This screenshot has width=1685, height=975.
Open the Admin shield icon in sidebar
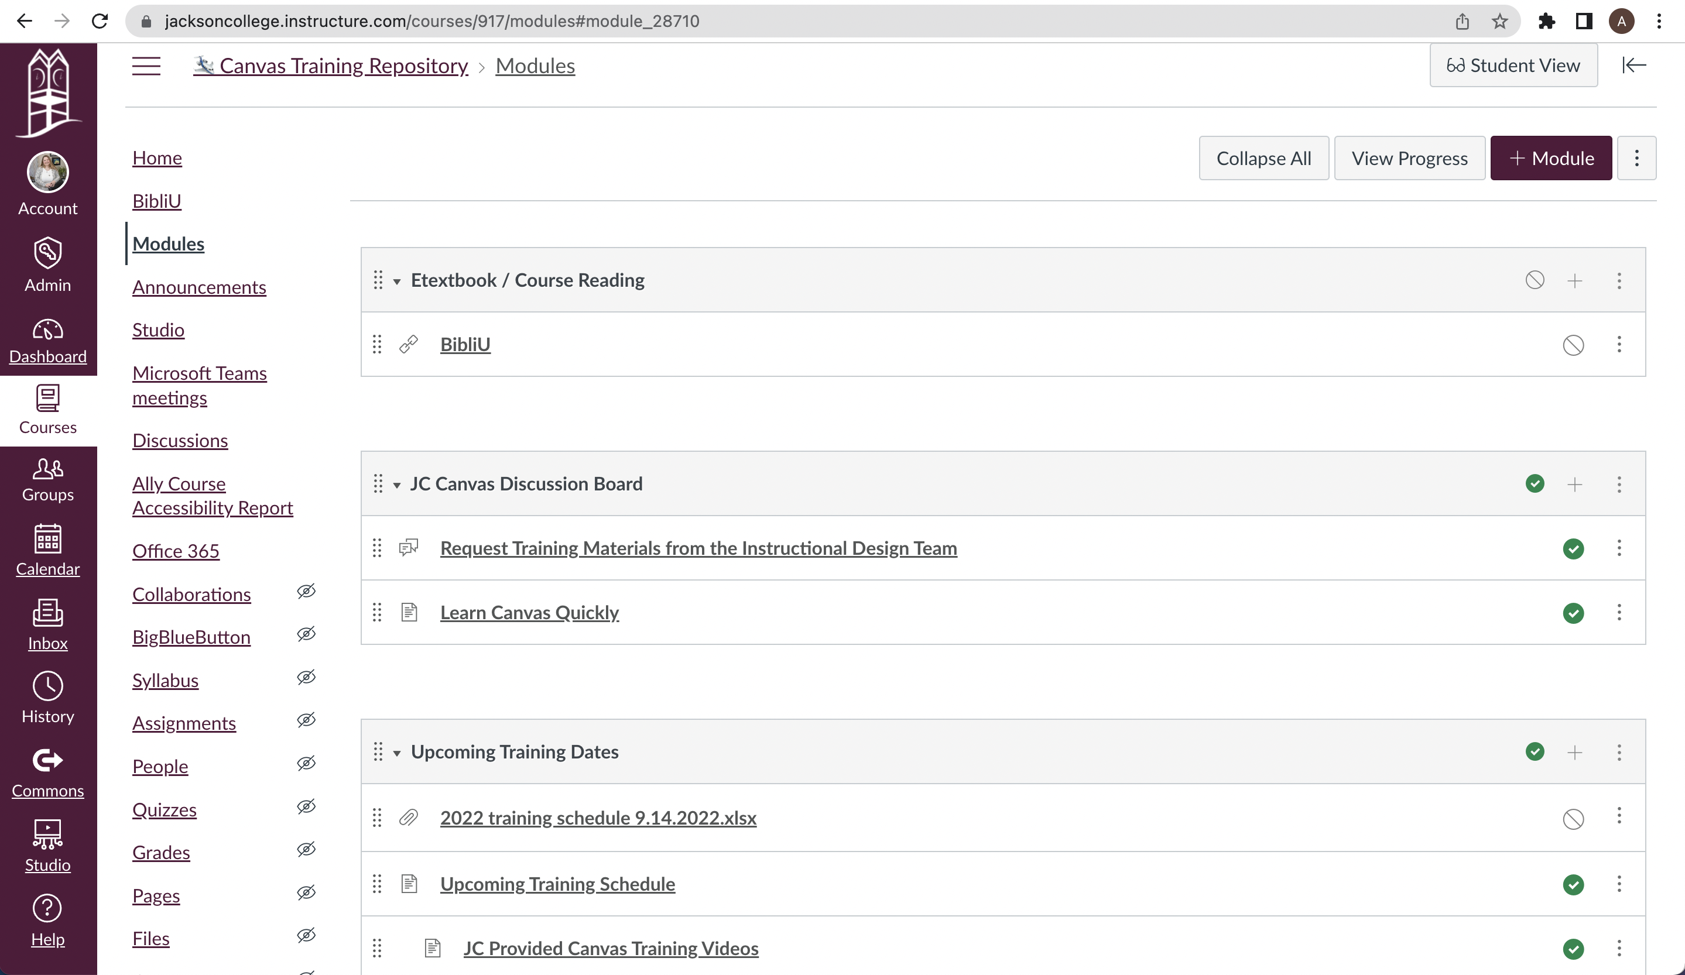coord(47,254)
